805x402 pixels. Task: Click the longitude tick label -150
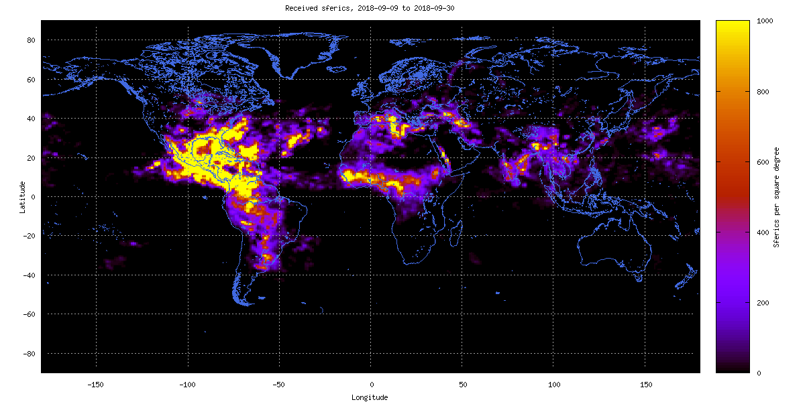tap(96, 385)
